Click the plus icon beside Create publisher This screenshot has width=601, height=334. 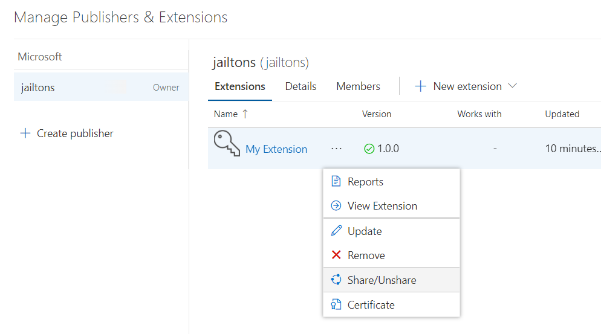[25, 133]
